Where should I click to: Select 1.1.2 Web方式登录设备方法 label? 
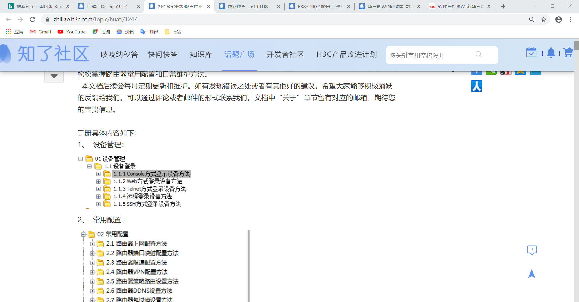click(148, 181)
